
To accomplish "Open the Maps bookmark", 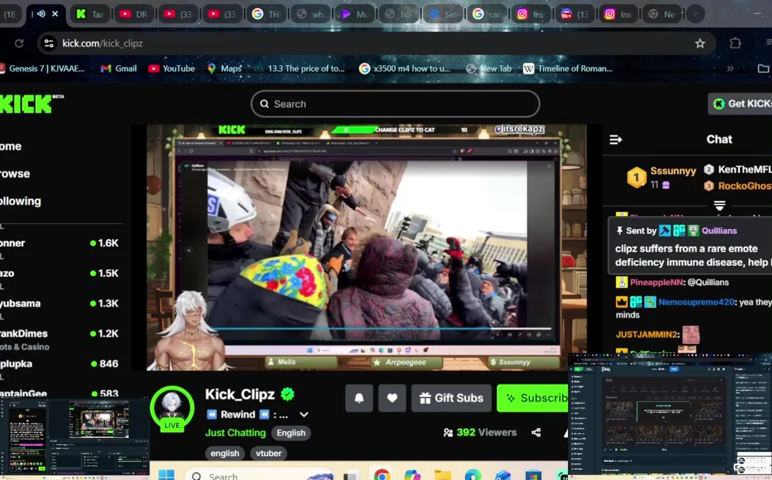I will click(x=224, y=69).
